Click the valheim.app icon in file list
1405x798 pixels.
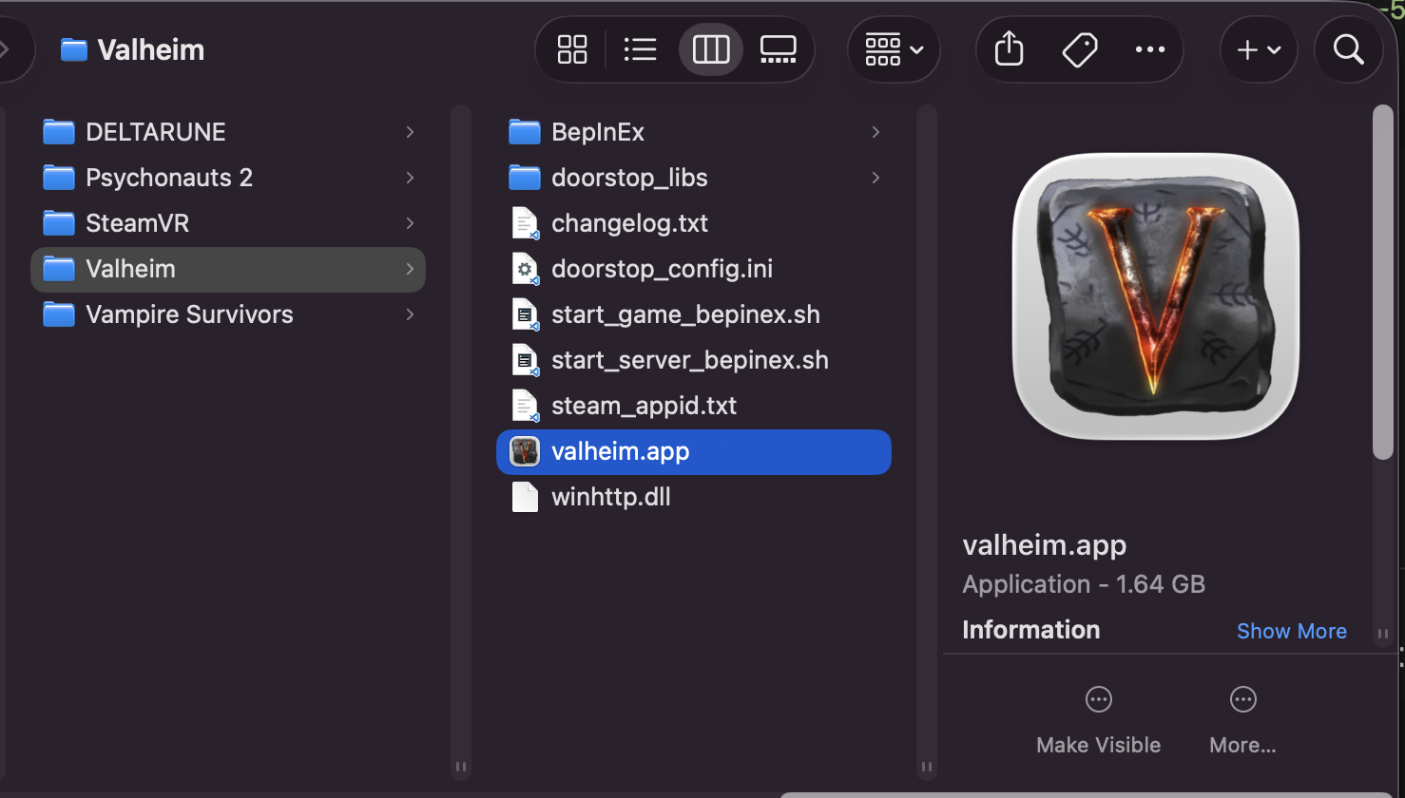coord(525,451)
